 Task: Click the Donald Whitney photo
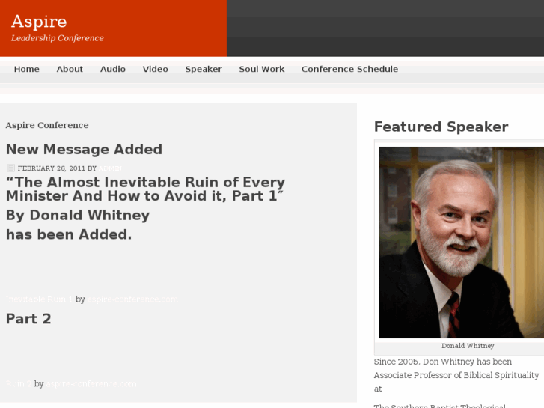pos(461,243)
